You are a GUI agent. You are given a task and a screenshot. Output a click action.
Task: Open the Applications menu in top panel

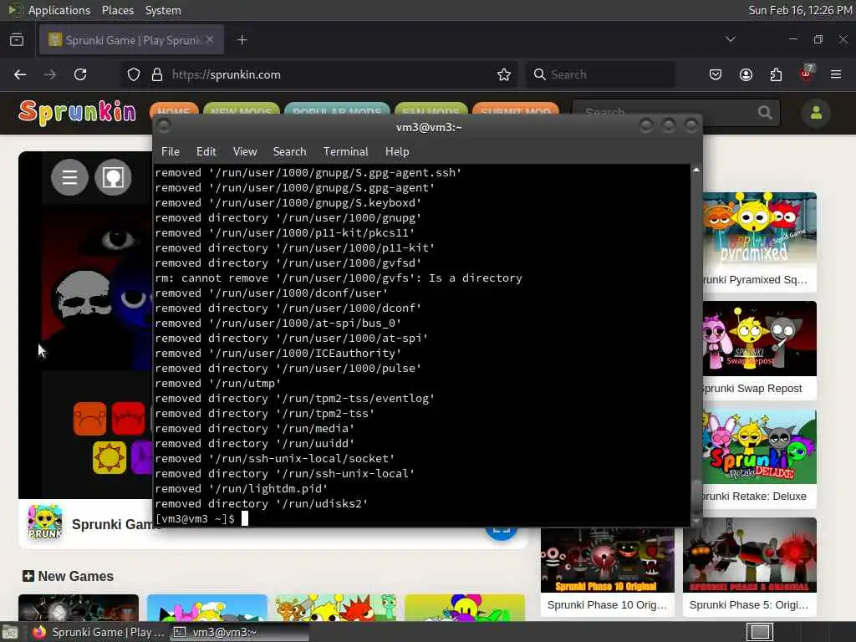pyautogui.click(x=59, y=10)
